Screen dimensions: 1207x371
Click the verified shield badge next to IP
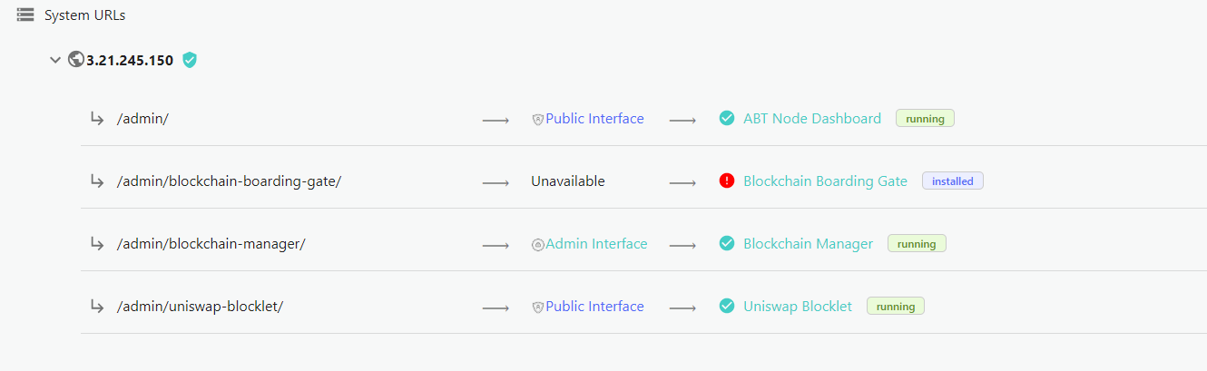click(x=189, y=60)
